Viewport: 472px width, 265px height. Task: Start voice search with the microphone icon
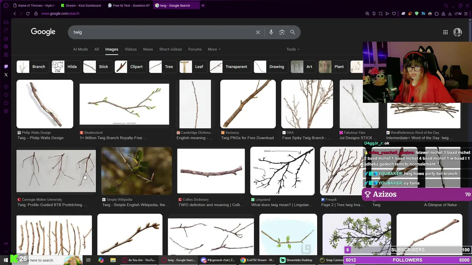(271, 32)
